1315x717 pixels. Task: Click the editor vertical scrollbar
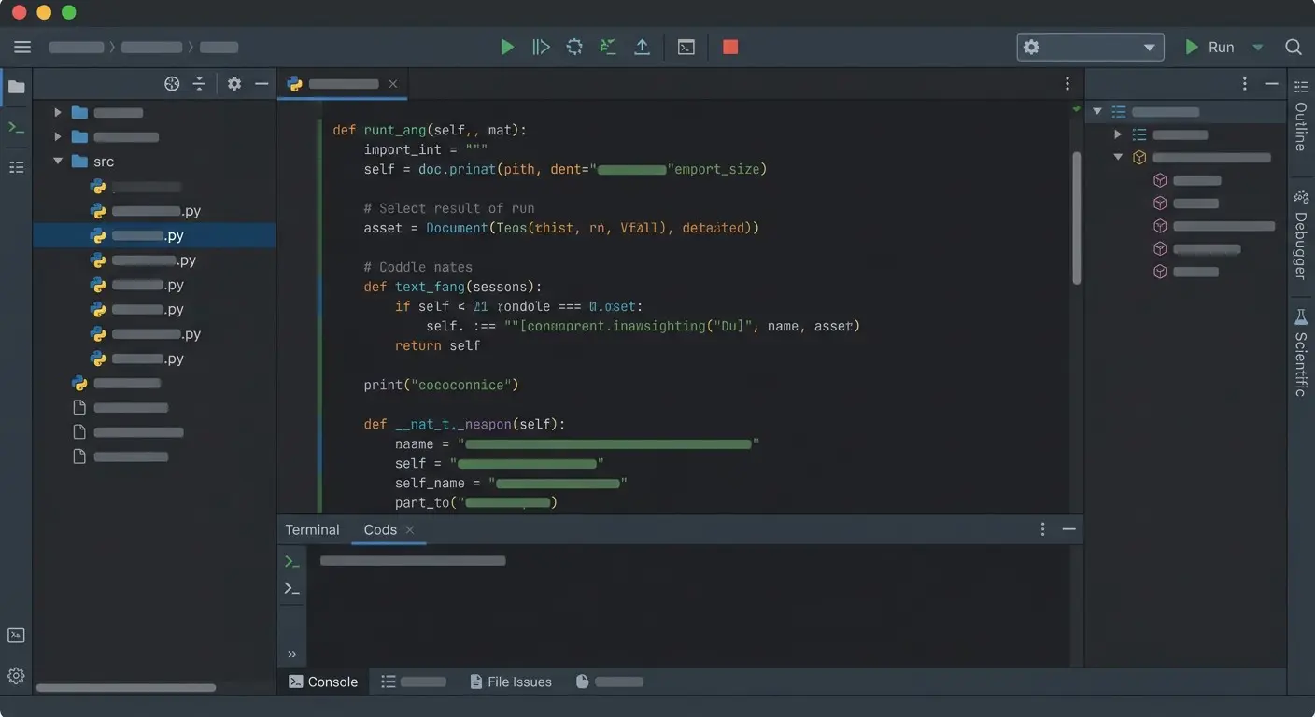click(x=1077, y=218)
